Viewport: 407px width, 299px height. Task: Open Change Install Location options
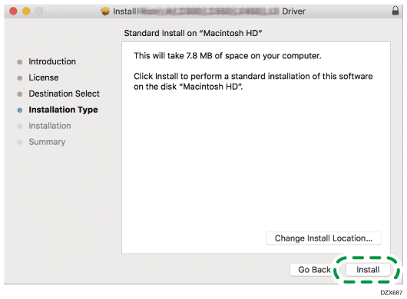pyautogui.click(x=323, y=238)
